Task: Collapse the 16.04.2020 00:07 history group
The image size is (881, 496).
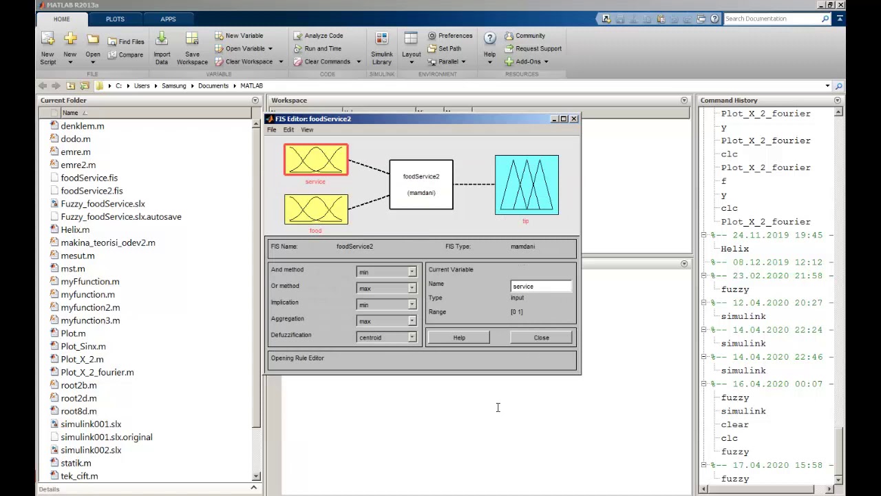Action: [704, 384]
